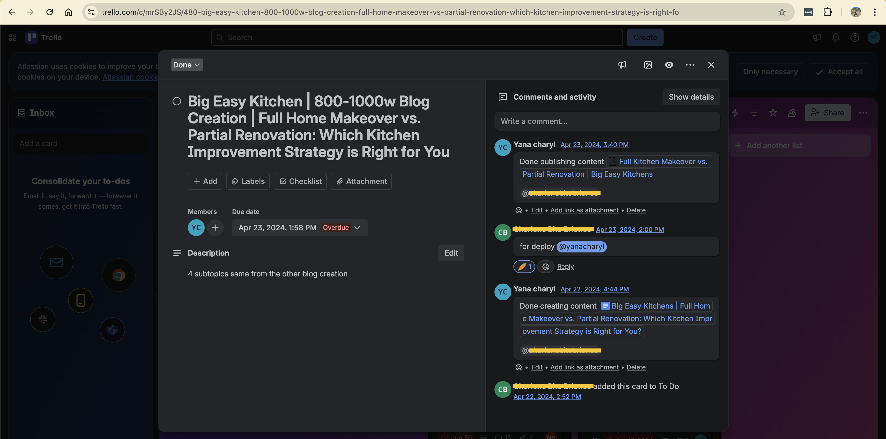Edit the card description
886x439 pixels.
point(451,253)
